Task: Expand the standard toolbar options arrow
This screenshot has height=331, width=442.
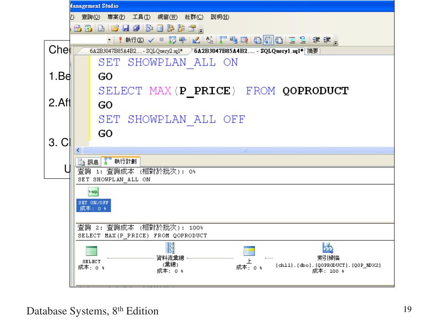Action: [x=201, y=30]
